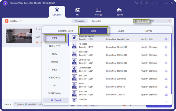Select the Recently Used format tab
The width and height of the screenshot is (176, 111).
point(66,31)
